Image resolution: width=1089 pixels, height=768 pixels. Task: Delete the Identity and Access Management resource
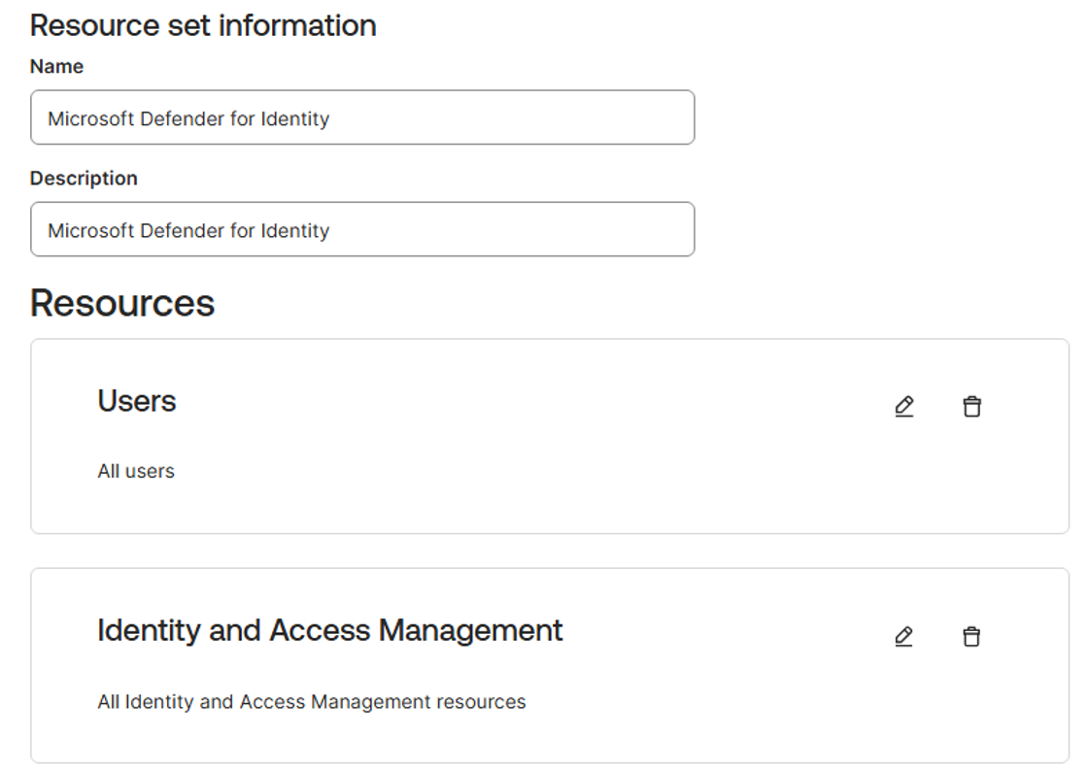[x=970, y=637]
